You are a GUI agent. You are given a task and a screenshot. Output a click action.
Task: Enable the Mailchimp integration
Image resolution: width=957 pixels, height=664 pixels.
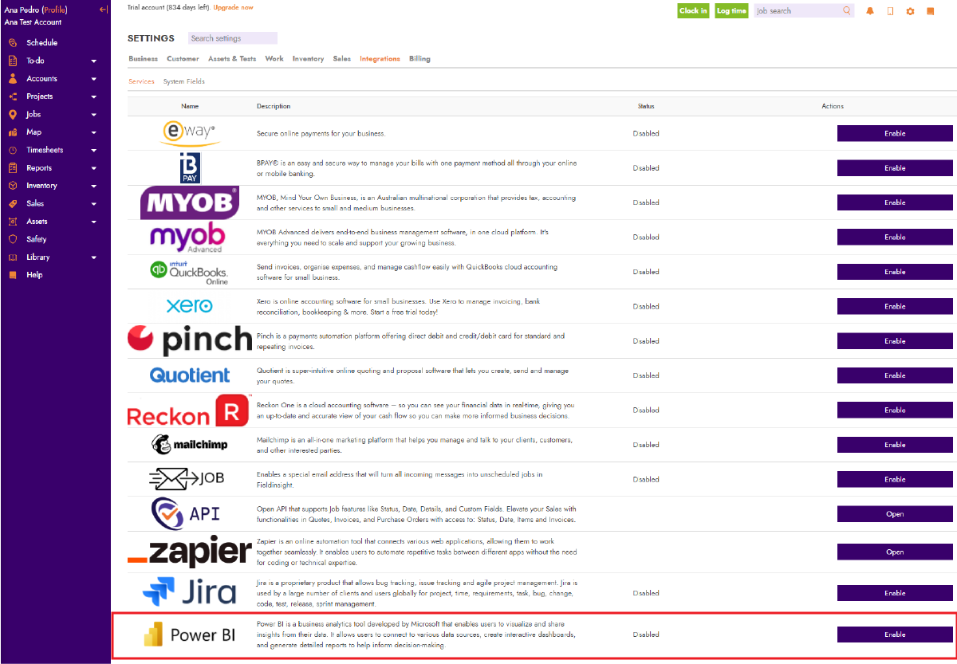[x=895, y=445]
